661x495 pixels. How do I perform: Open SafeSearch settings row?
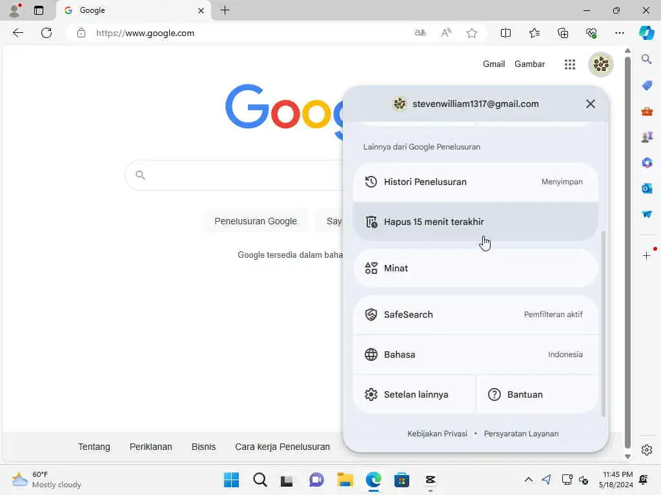tap(476, 315)
